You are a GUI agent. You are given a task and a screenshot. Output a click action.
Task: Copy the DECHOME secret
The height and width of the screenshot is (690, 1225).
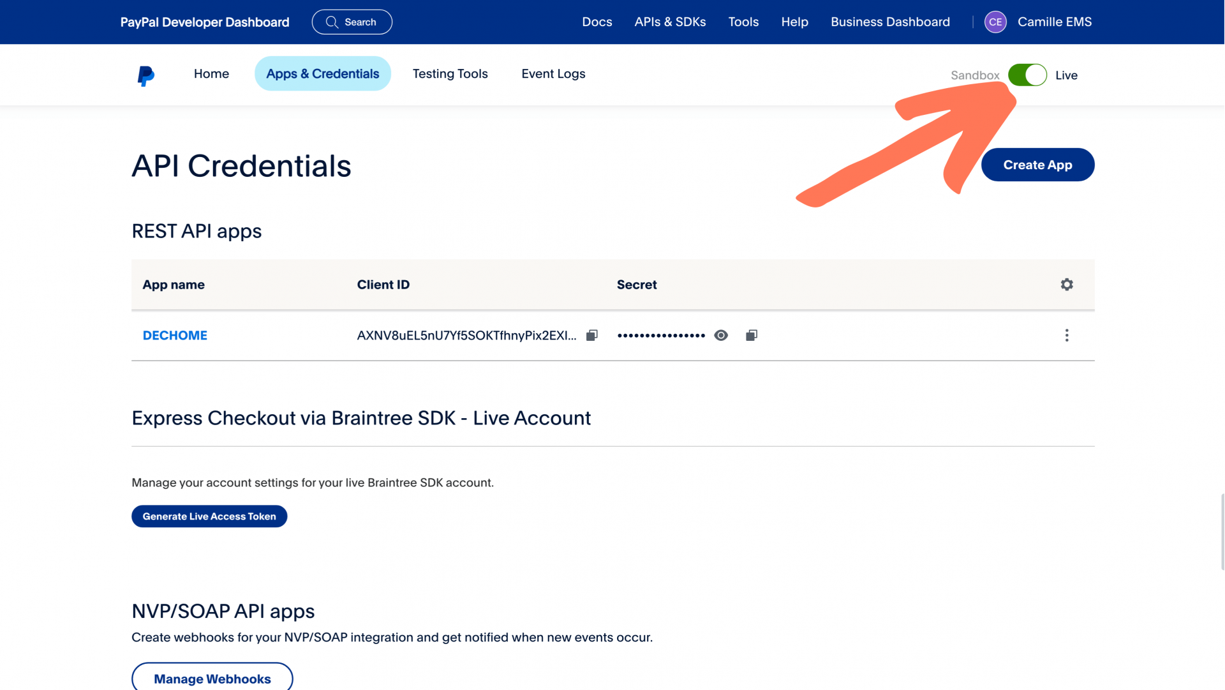click(x=752, y=335)
